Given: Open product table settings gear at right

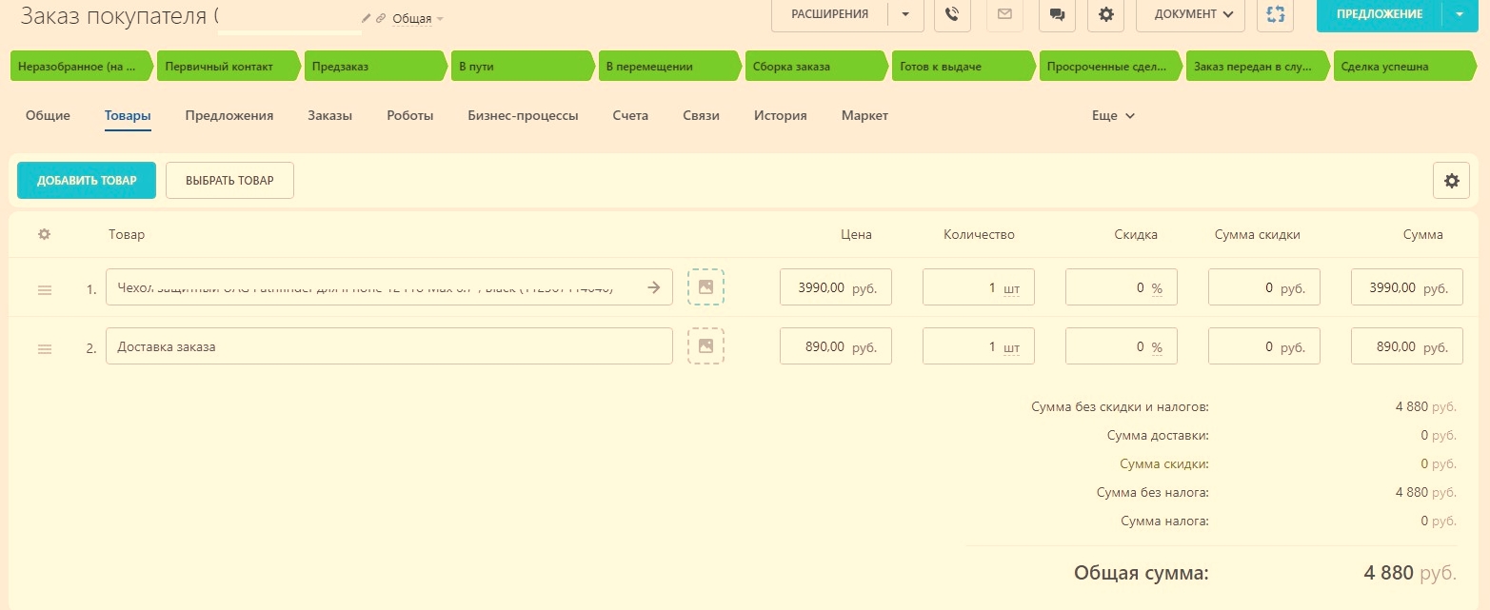Looking at the screenshot, I should coord(1451,181).
